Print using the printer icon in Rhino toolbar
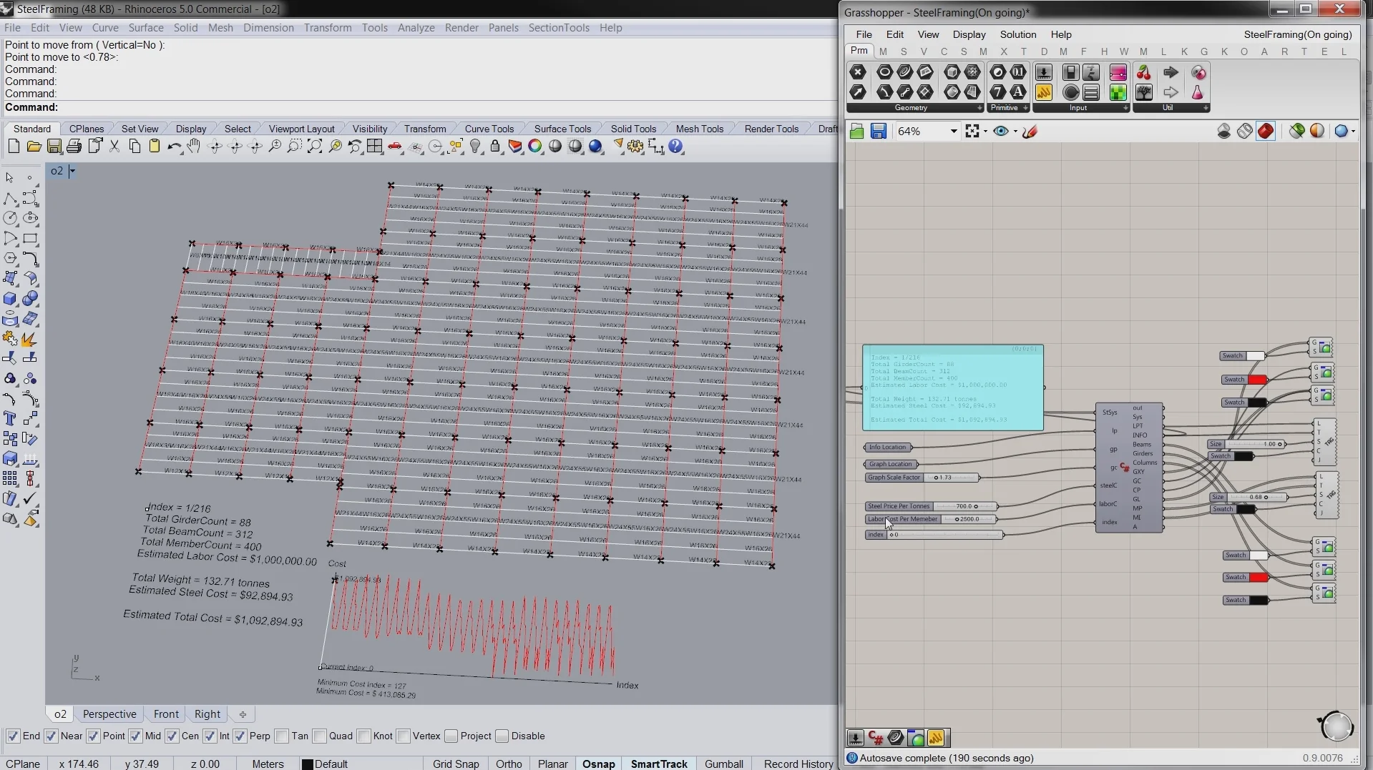 click(x=74, y=147)
